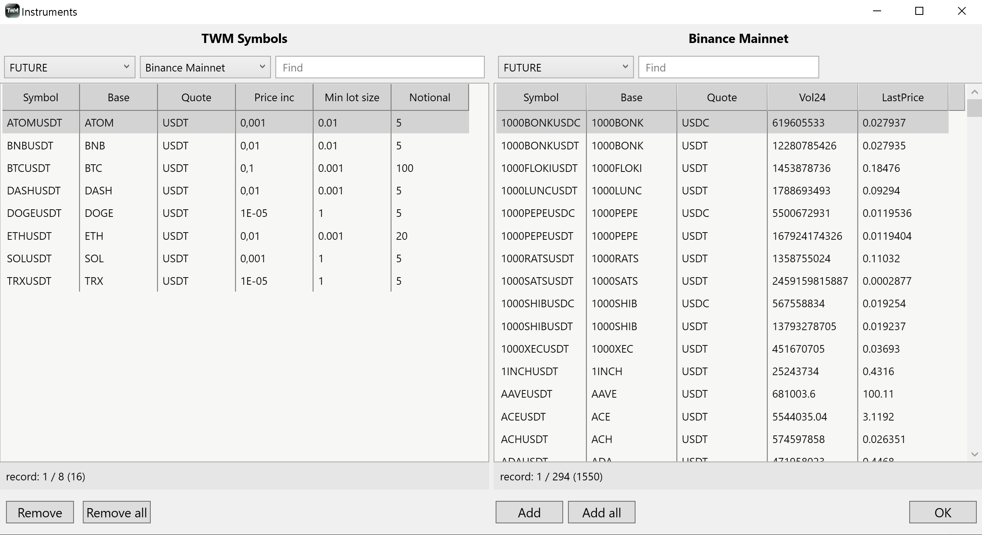982x535 pixels.
Task: Select the ETHUSDT row
Action: pos(236,236)
